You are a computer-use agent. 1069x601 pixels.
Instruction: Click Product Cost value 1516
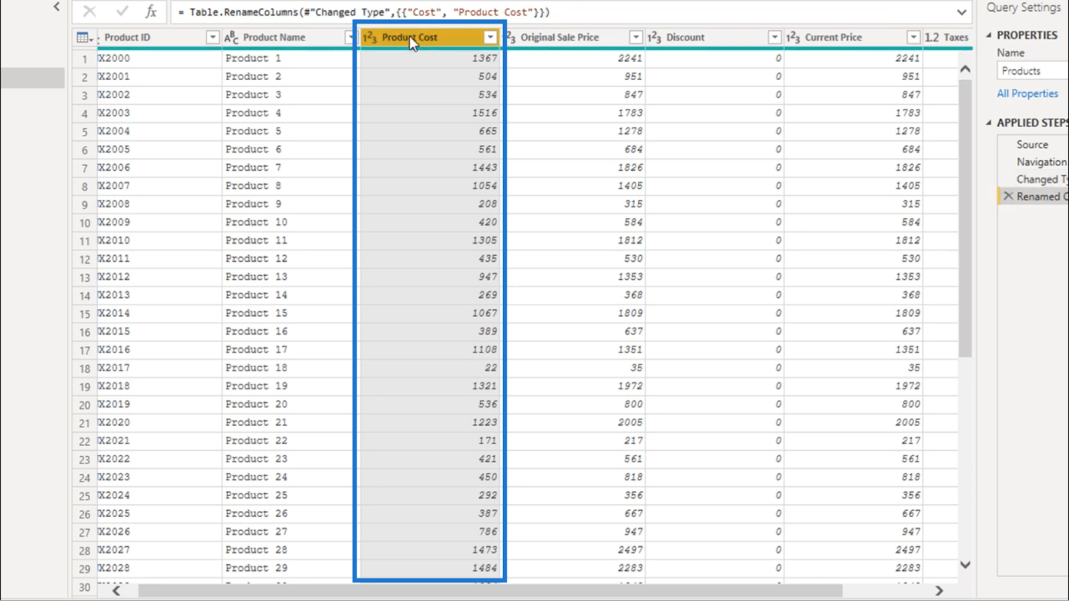[x=484, y=113]
